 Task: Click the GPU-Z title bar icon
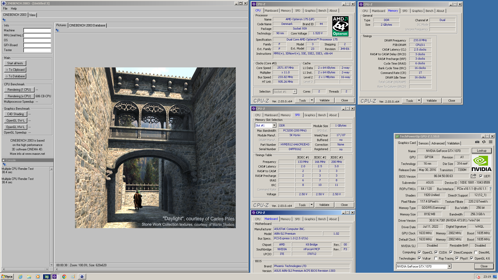tap(397, 136)
